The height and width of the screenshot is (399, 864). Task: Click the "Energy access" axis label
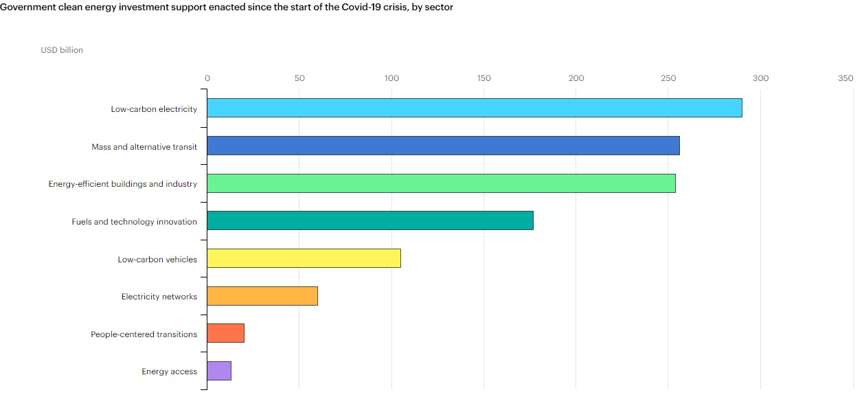coord(169,372)
